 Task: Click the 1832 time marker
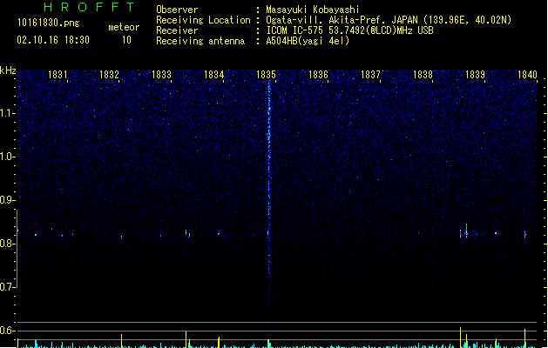110,75
